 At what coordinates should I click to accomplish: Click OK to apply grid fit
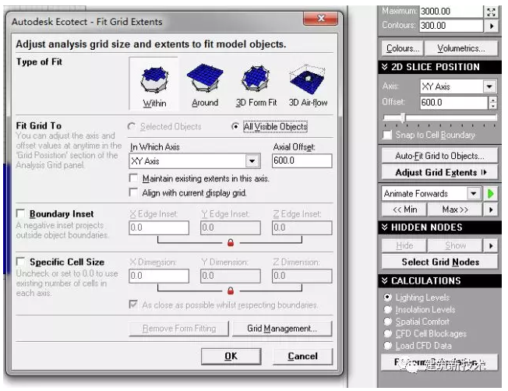click(231, 356)
